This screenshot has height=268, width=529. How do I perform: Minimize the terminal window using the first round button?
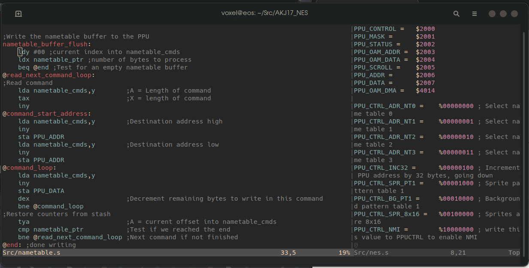(492, 14)
